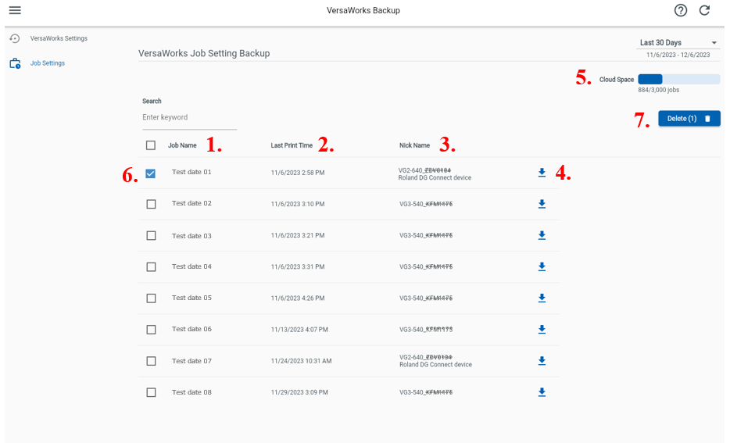Image resolution: width=730 pixels, height=443 pixels.
Task: Download Test date 07 job
Action: pyautogui.click(x=542, y=361)
